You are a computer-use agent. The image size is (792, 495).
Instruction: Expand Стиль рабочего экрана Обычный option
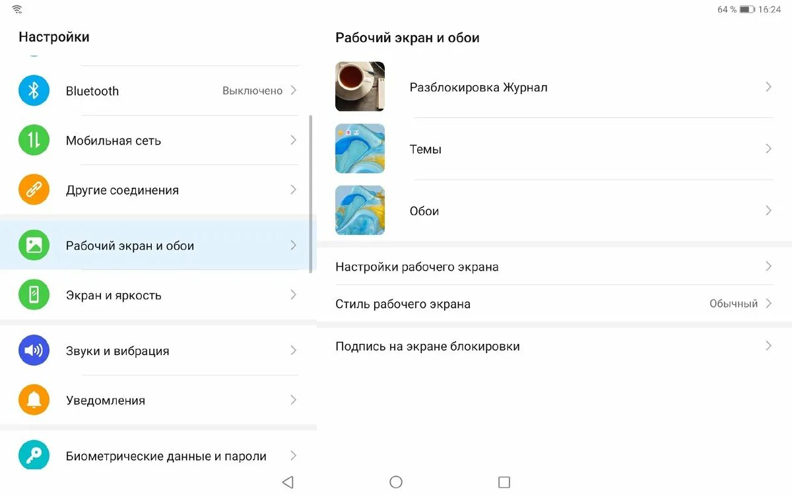point(554,304)
